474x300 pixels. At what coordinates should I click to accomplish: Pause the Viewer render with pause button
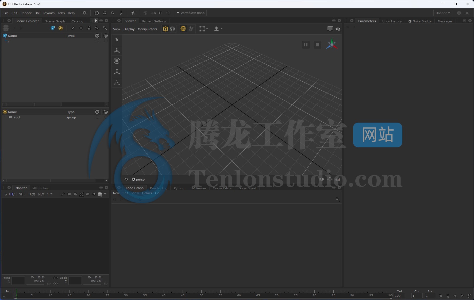[x=306, y=45]
